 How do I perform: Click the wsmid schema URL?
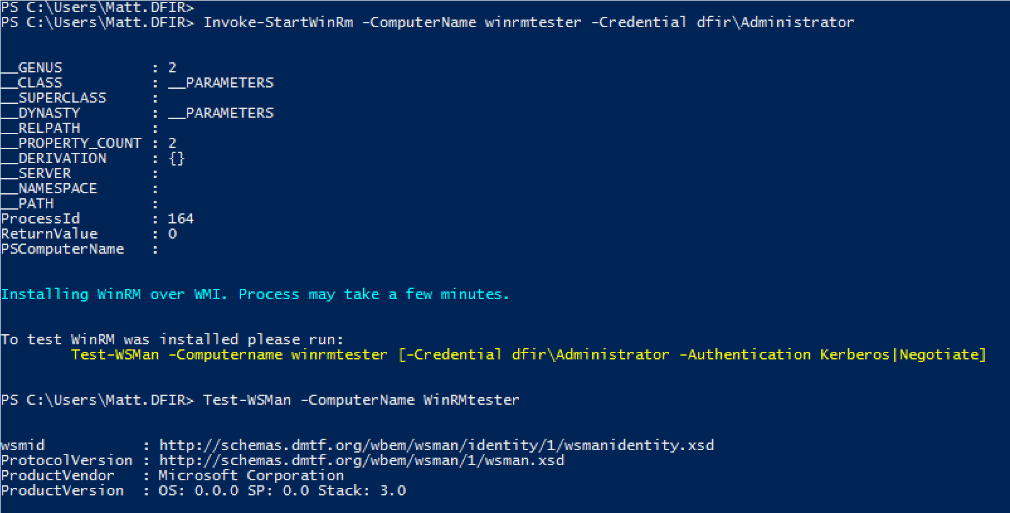(437, 446)
